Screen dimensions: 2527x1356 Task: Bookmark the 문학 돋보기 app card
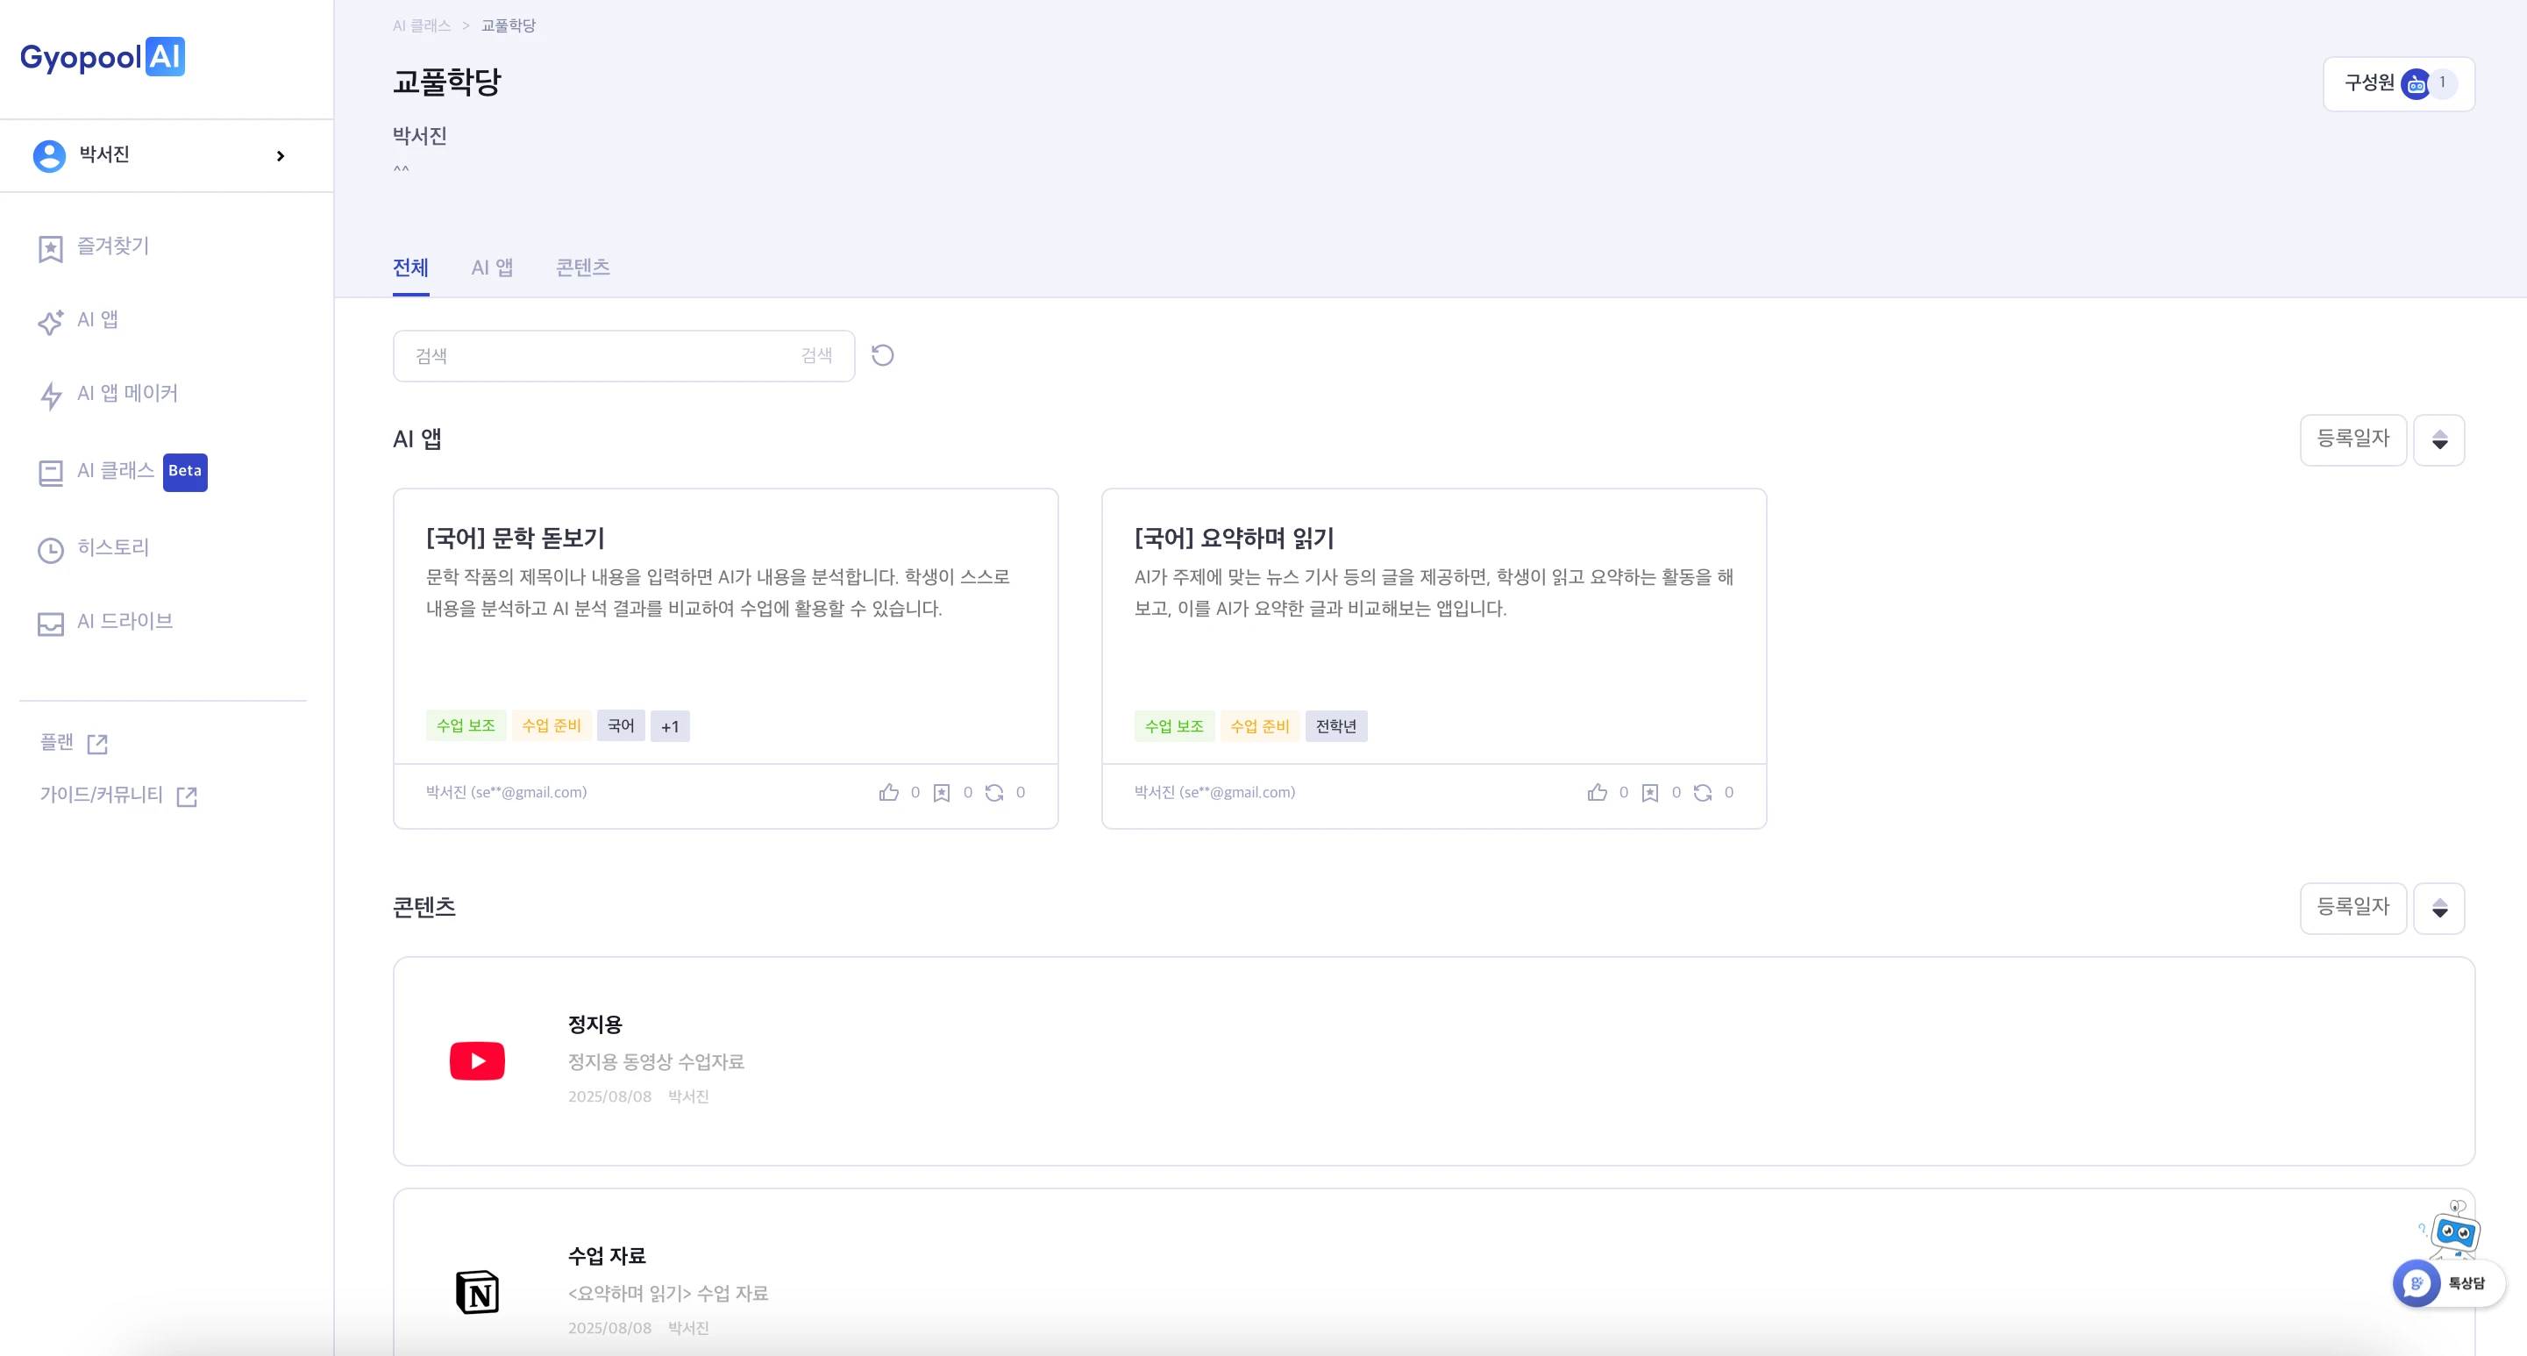pos(942,793)
